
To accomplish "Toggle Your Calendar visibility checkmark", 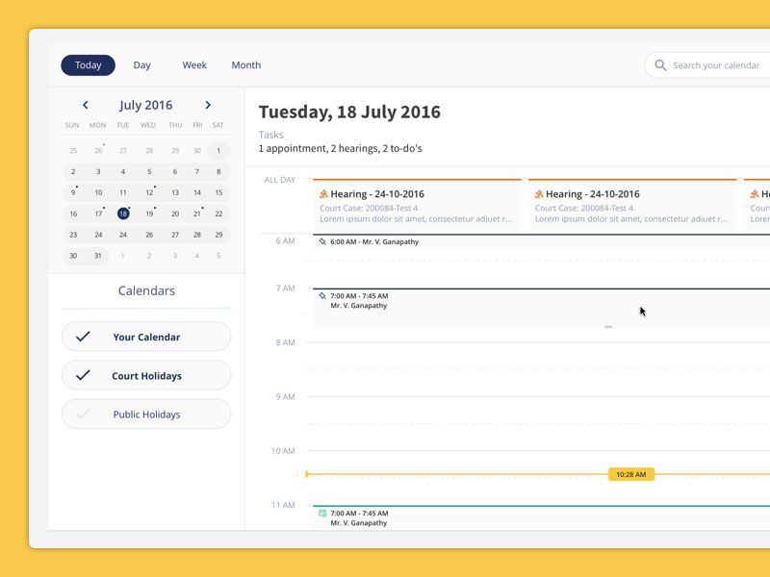I will [84, 337].
